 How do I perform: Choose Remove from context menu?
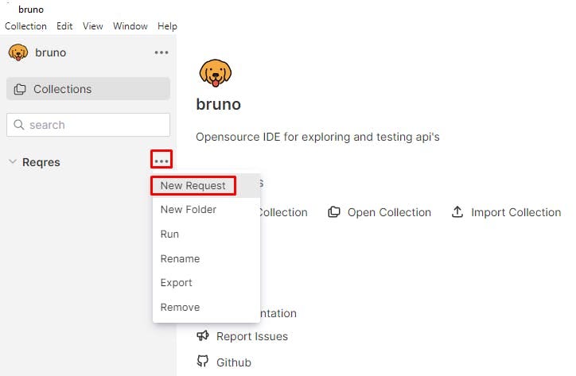click(206, 307)
